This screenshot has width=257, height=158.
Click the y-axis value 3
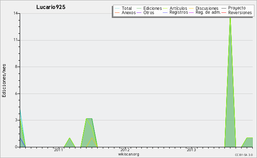point(16,120)
